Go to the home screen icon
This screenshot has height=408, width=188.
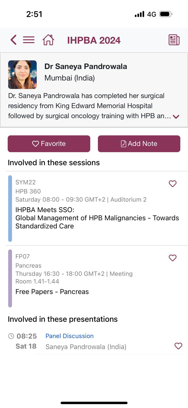click(48, 40)
